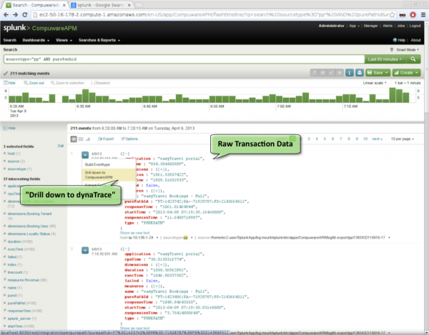Open the Dashboards menu

pos(36,40)
